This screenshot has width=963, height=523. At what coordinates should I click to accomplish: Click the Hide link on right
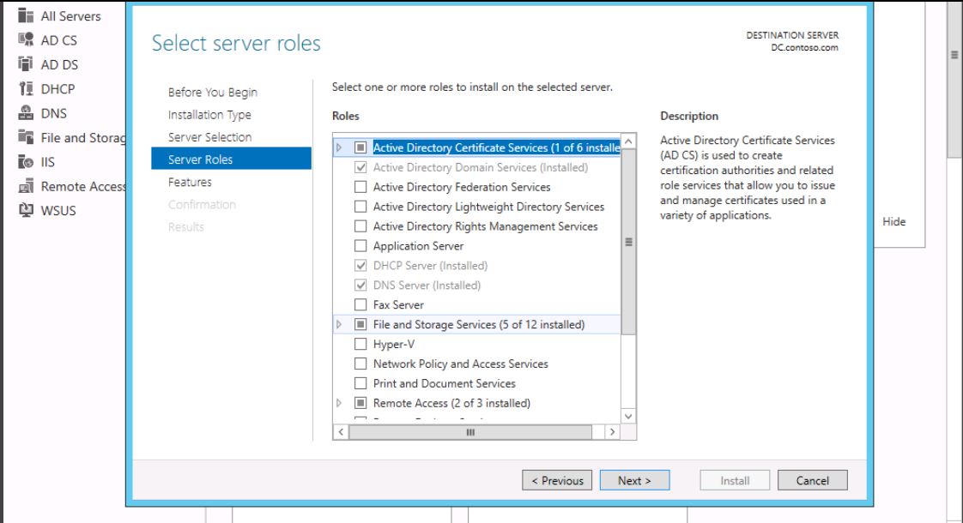coord(893,222)
